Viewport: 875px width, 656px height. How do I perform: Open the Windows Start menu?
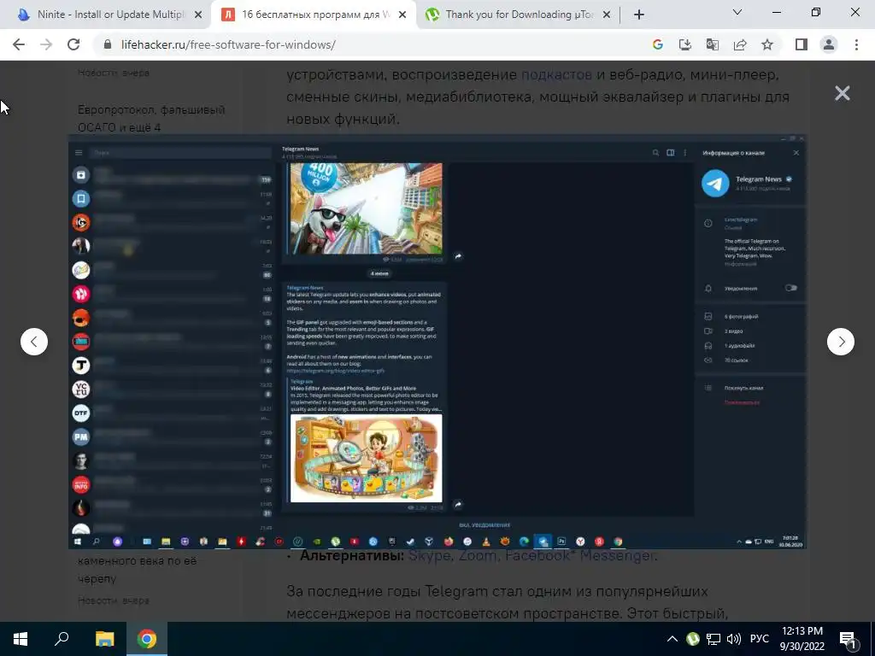click(21, 639)
